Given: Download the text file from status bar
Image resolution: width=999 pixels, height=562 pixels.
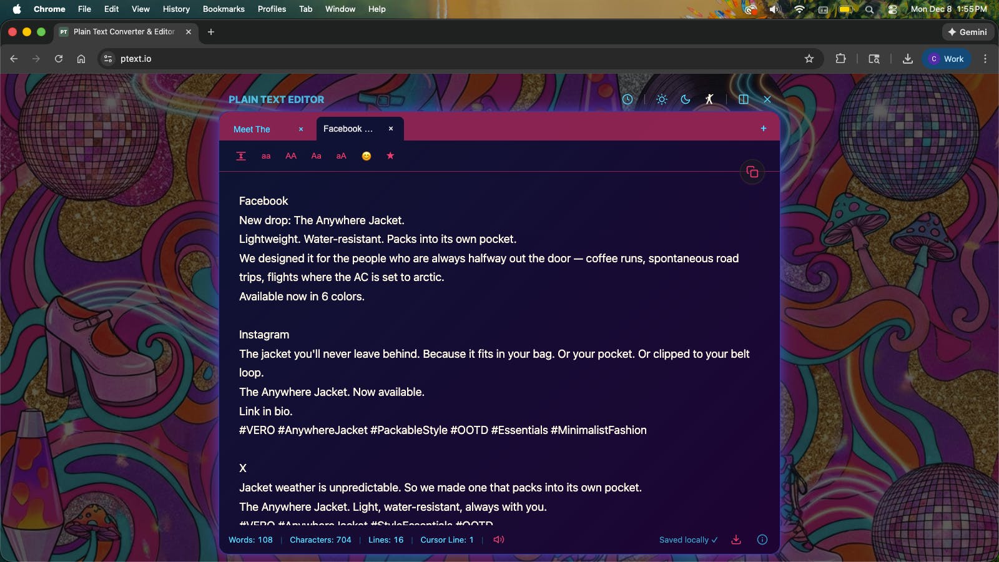Looking at the screenshot, I should pyautogui.click(x=736, y=540).
